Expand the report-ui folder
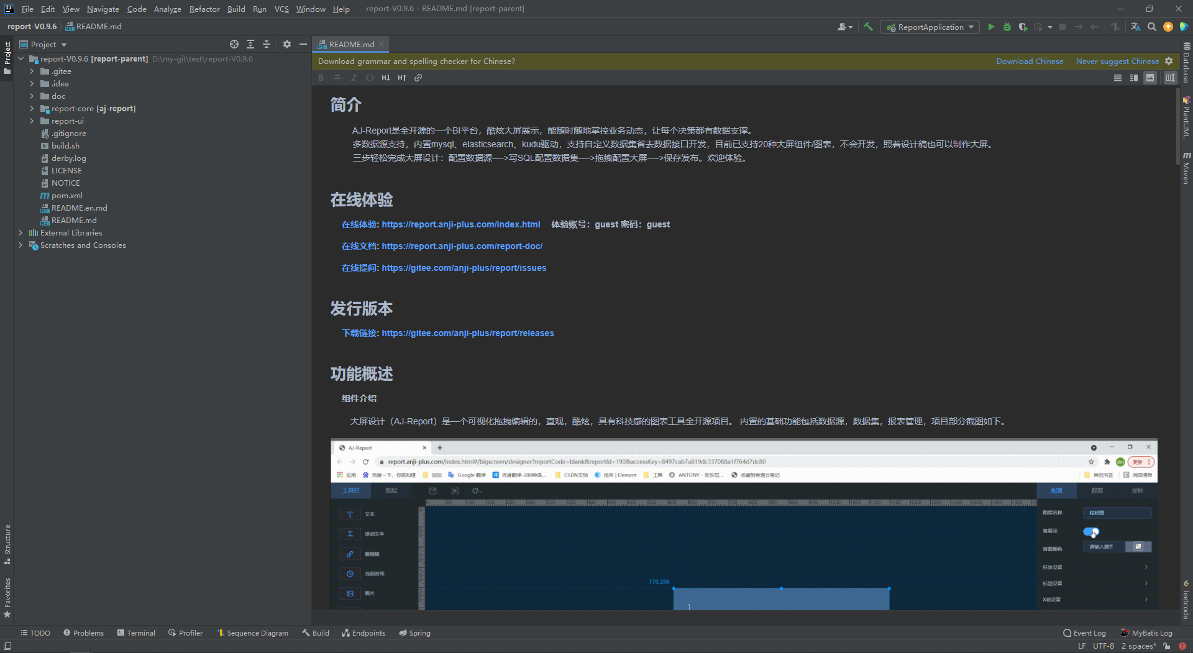Viewport: 1193px width, 653px height. coord(32,121)
